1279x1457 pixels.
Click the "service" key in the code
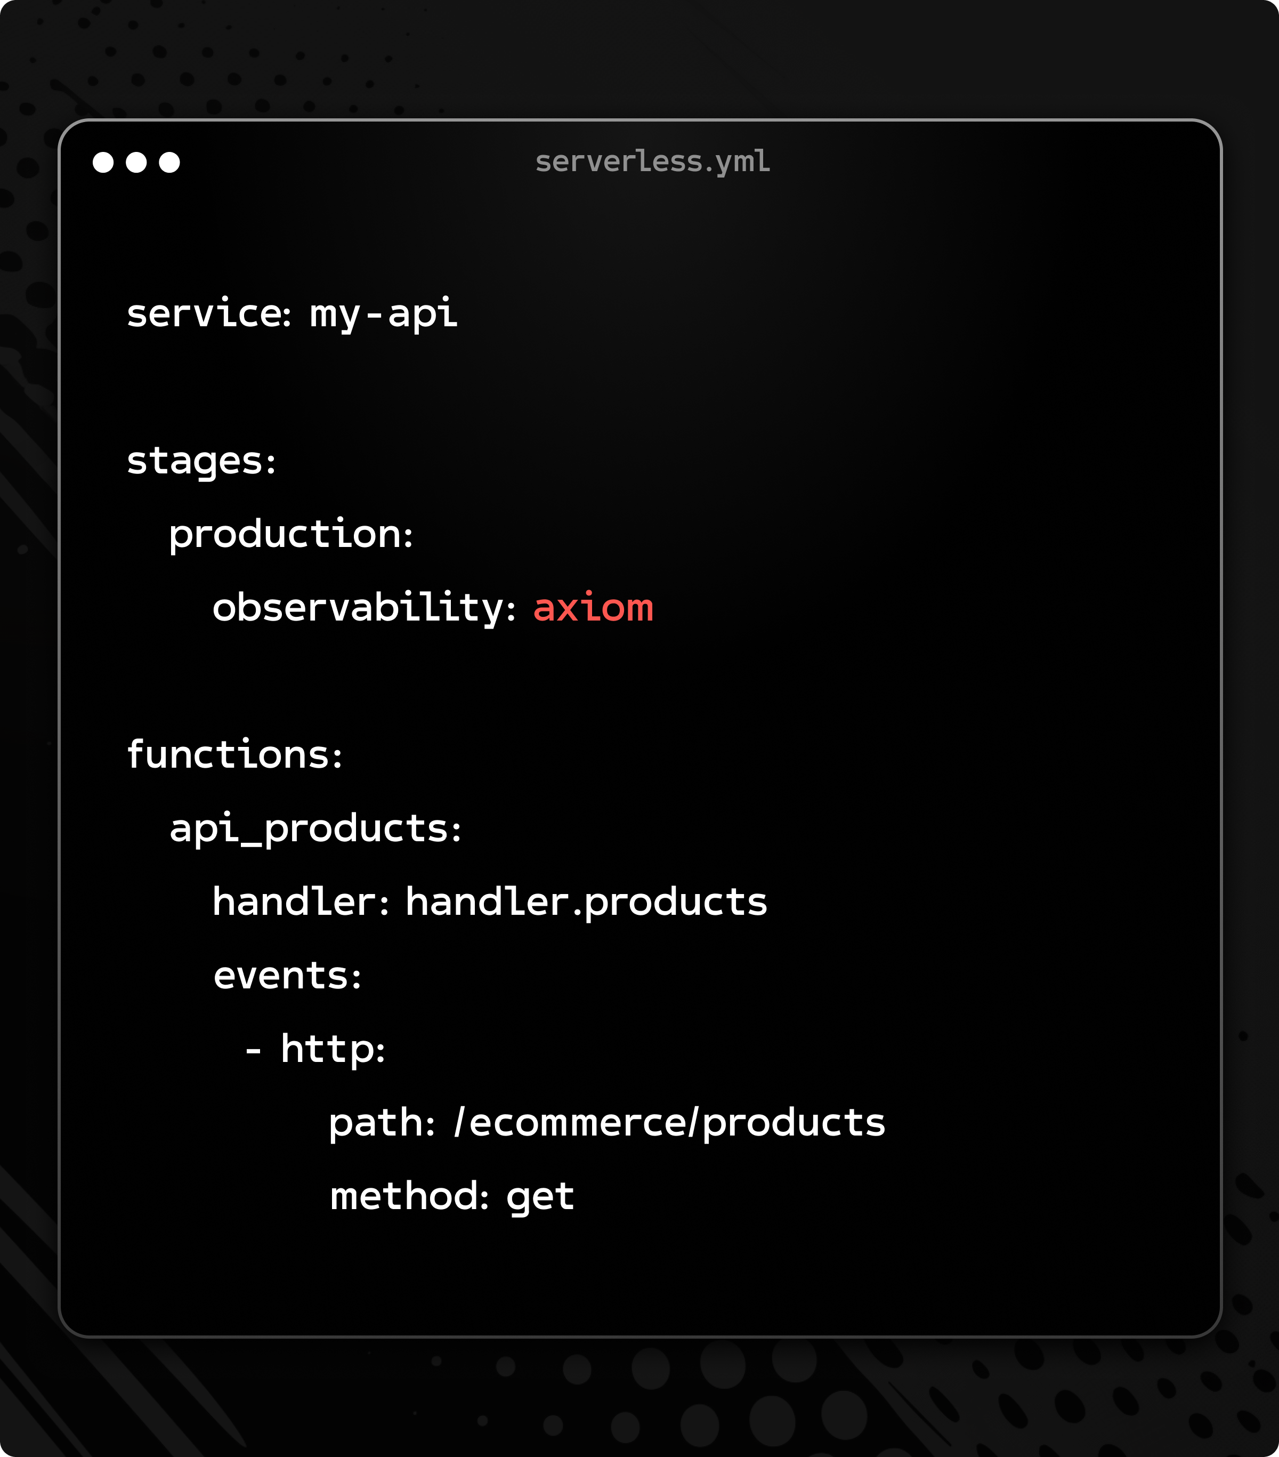(205, 313)
